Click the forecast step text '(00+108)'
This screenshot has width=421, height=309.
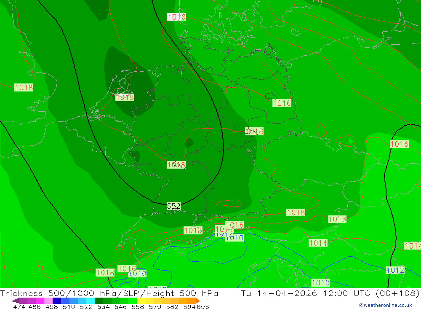[398, 293]
